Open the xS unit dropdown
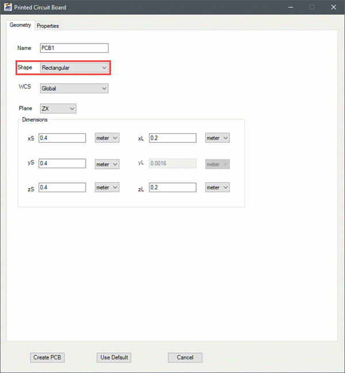Viewport: 345px width, 373px height. click(107, 138)
